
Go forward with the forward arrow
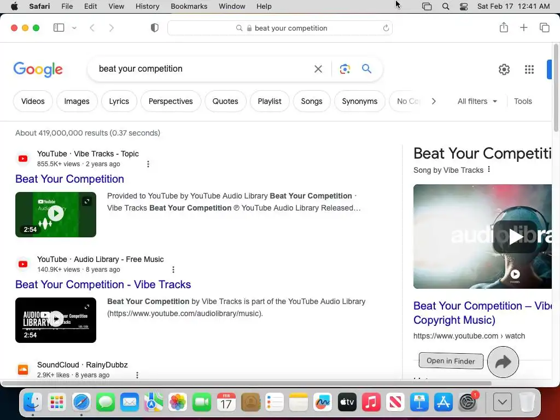[112, 28]
